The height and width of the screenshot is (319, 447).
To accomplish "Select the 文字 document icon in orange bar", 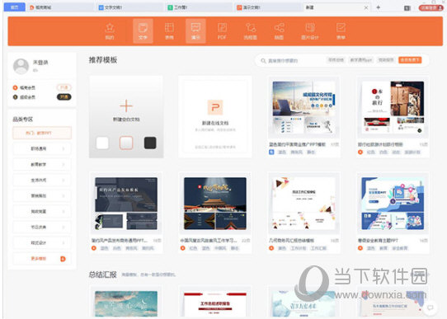I will [x=143, y=31].
